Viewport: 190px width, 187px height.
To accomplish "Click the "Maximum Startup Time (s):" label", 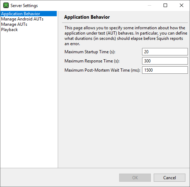I will [90, 52].
